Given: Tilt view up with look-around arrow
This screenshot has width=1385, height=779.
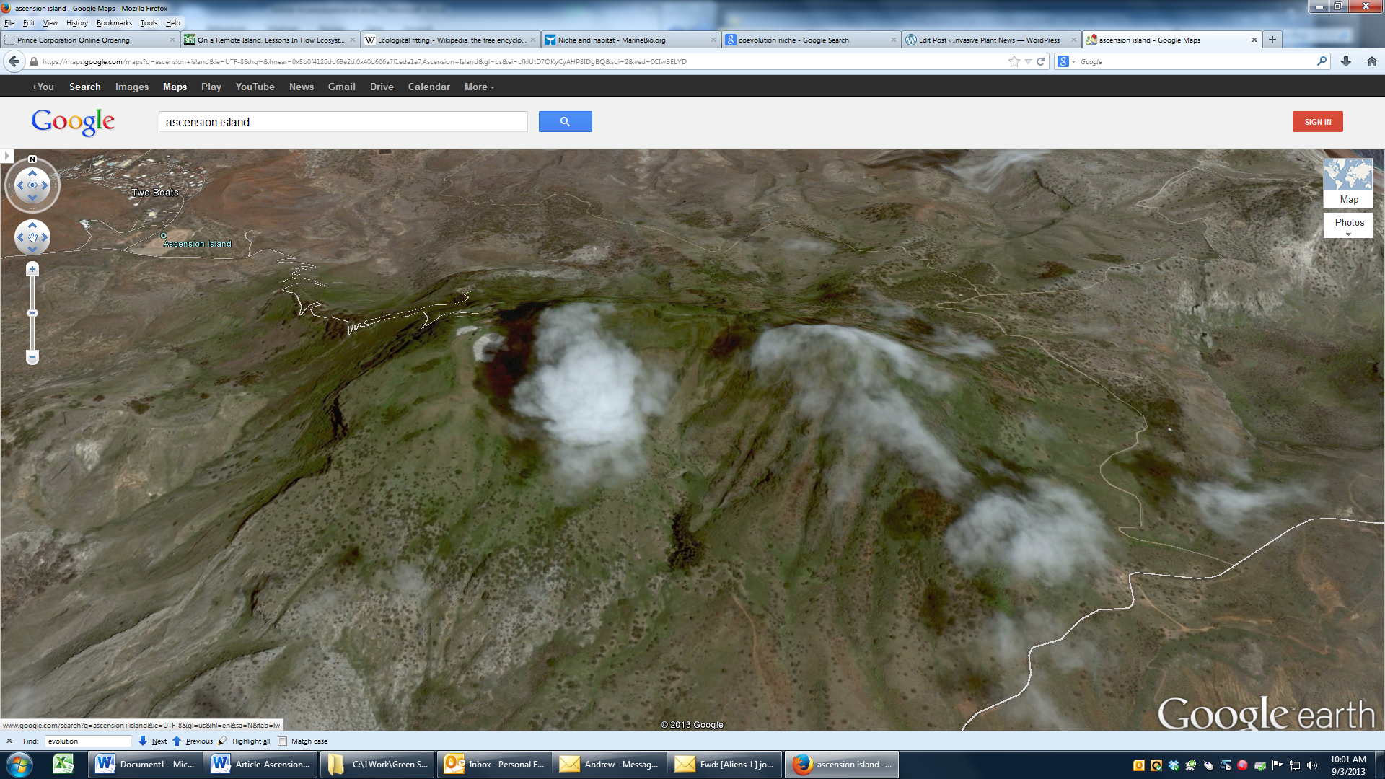Looking at the screenshot, I should coord(32,173).
